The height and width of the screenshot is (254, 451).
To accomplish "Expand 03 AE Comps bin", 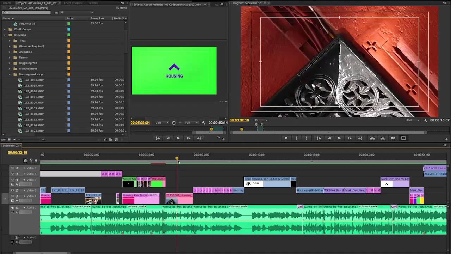I will 5,29.
